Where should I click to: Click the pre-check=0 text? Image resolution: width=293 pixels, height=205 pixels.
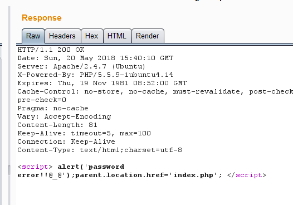pyautogui.click(x=42, y=100)
